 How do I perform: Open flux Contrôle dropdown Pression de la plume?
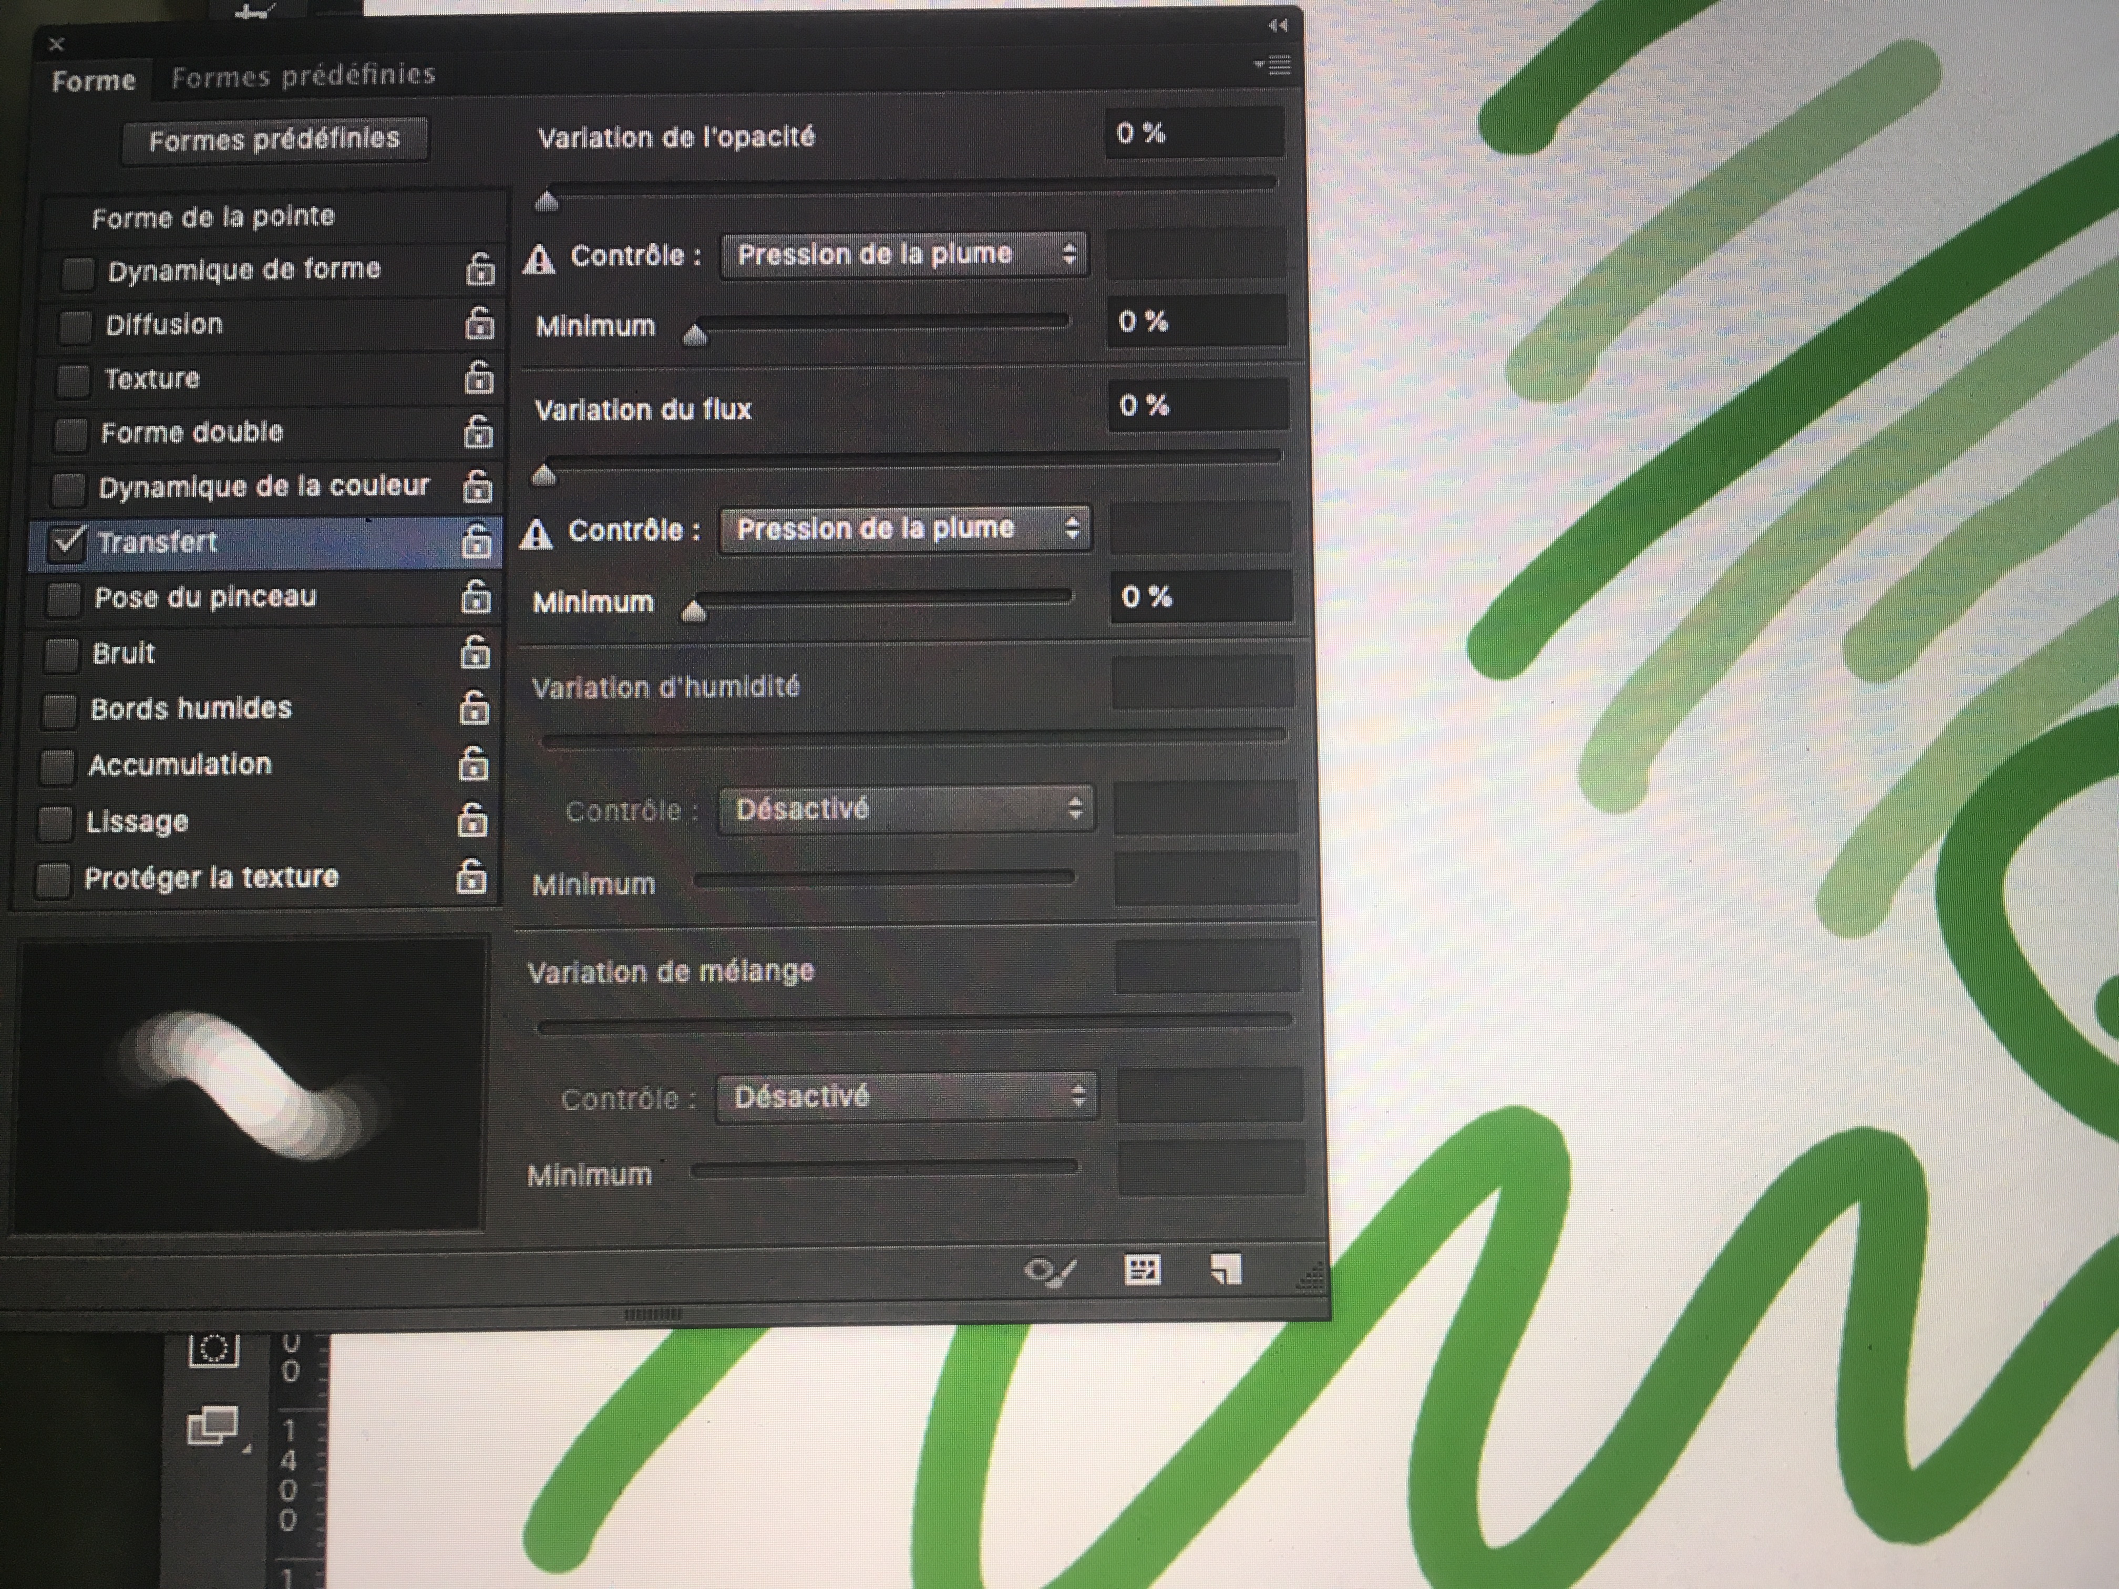(904, 529)
